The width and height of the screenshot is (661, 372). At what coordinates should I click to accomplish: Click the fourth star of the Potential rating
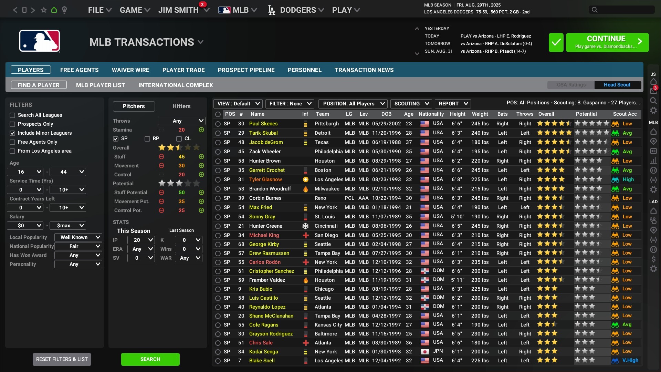[x=188, y=184]
